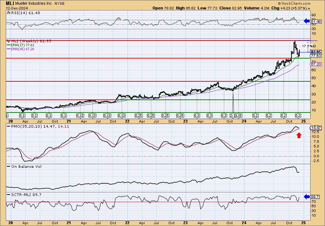325x226 pixels.
Task: Click the EMA(17) 77.63 legend entry
Action: (21, 45)
